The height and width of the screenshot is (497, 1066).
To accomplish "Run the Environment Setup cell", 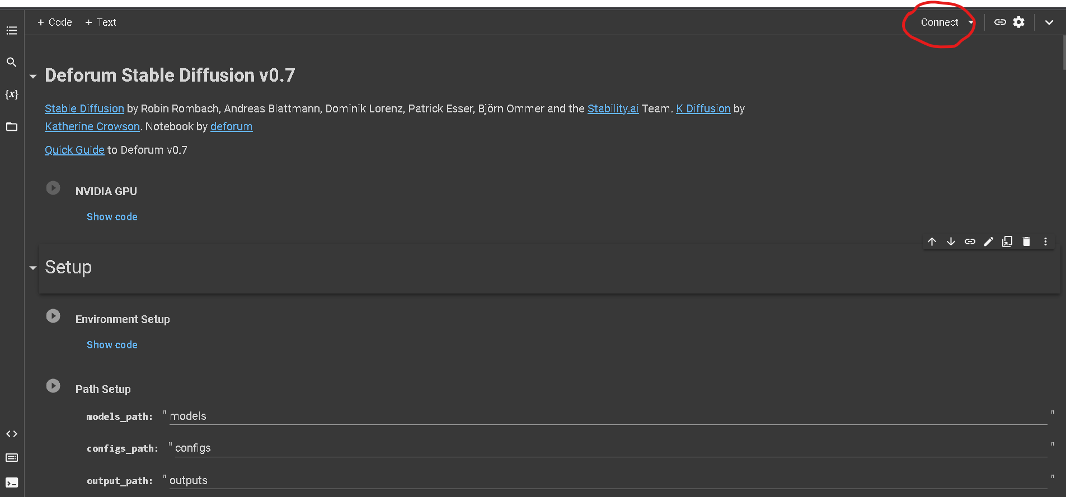I will click(x=53, y=316).
